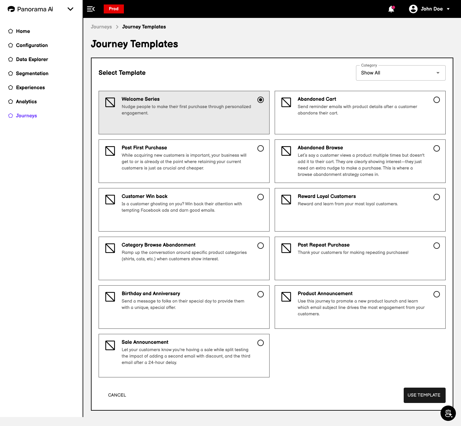Click the Experiences pentagon icon
The width and height of the screenshot is (461, 426).
[x=11, y=87]
